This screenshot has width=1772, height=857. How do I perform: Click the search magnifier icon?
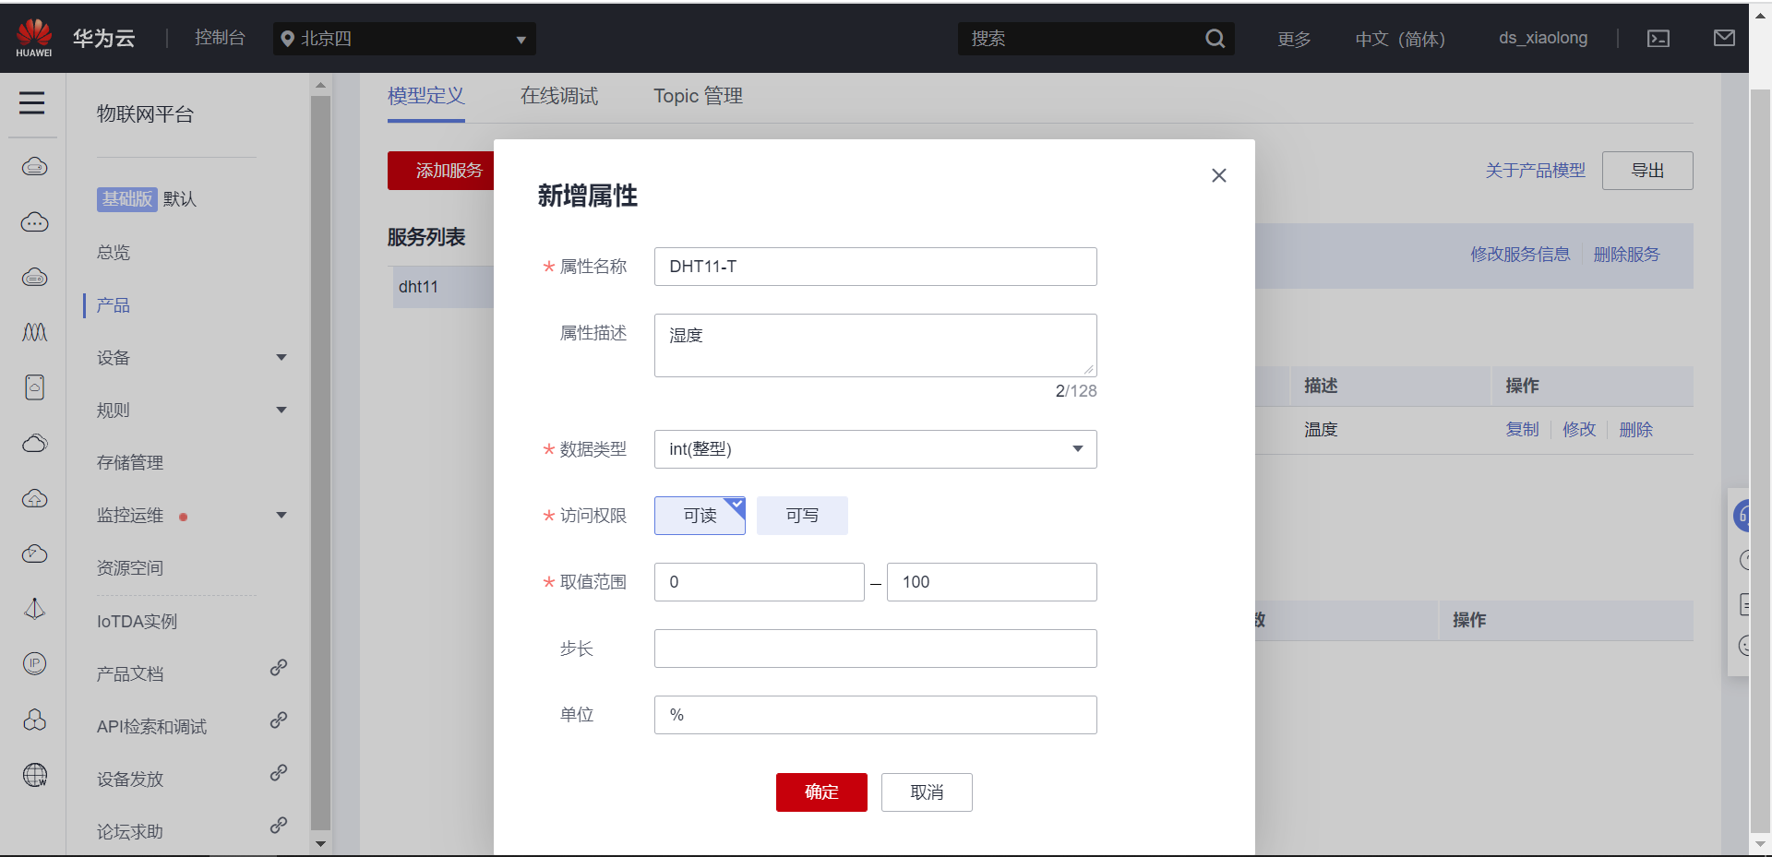click(1215, 39)
